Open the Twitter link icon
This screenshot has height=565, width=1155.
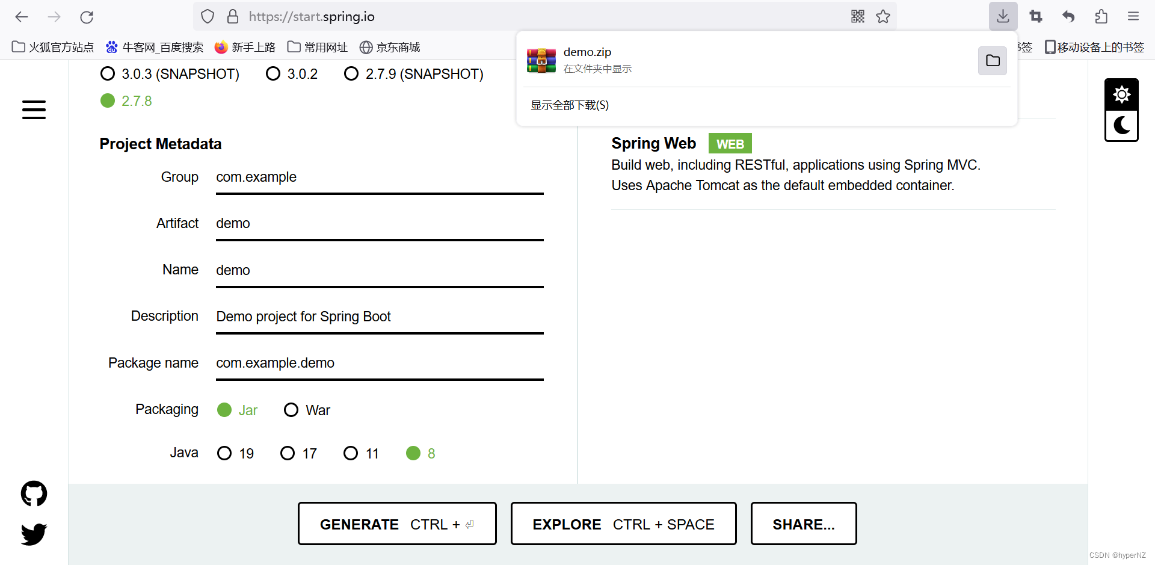pos(34,534)
